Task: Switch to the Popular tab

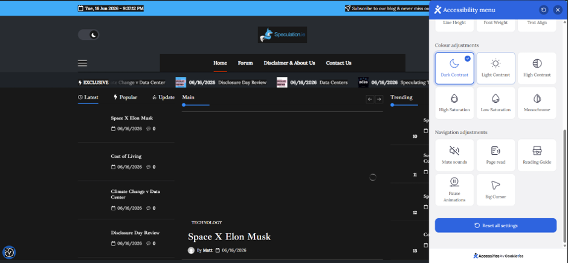Action: point(125,97)
